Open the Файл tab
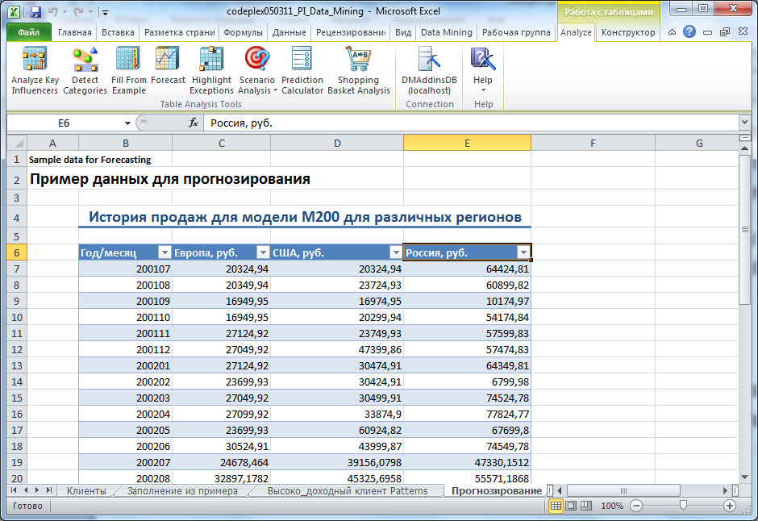 click(x=28, y=32)
